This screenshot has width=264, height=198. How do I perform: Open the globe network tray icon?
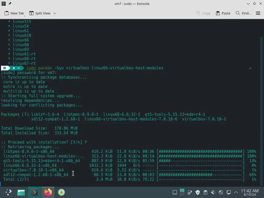pyautogui.click(x=221, y=192)
